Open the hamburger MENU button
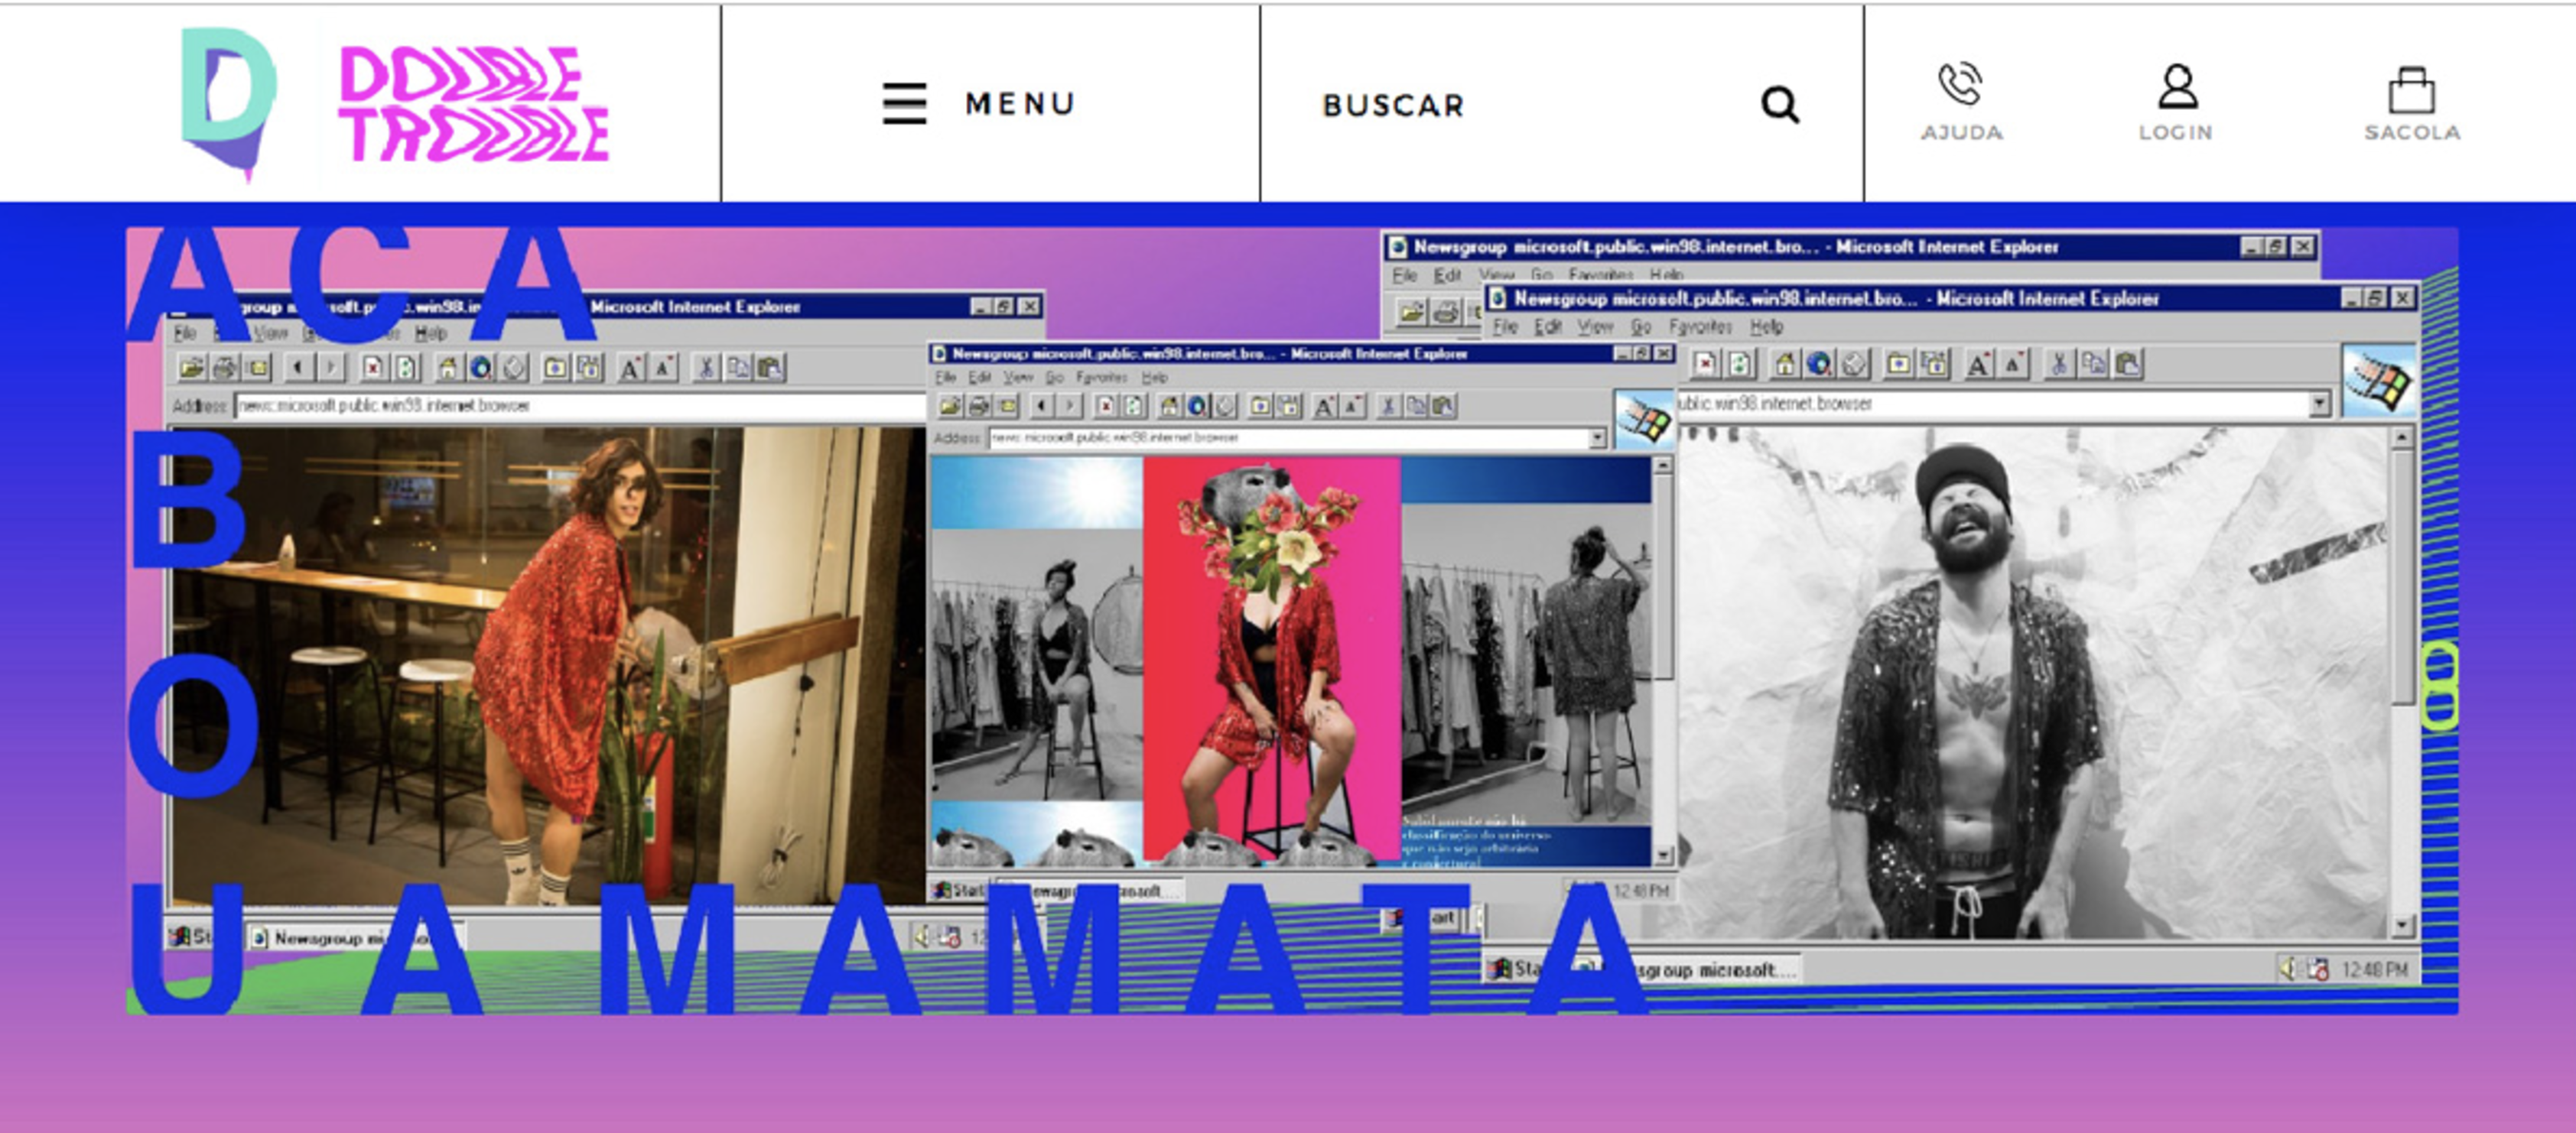2576x1133 pixels. [978, 104]
